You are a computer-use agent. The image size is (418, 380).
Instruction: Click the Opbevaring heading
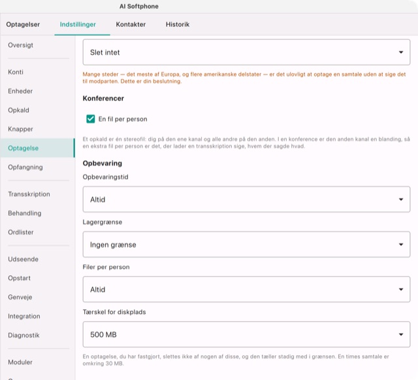(x=103, y=164)
